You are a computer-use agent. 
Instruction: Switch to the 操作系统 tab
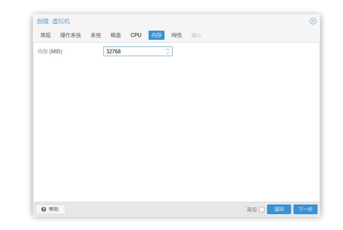pos(71,35)
